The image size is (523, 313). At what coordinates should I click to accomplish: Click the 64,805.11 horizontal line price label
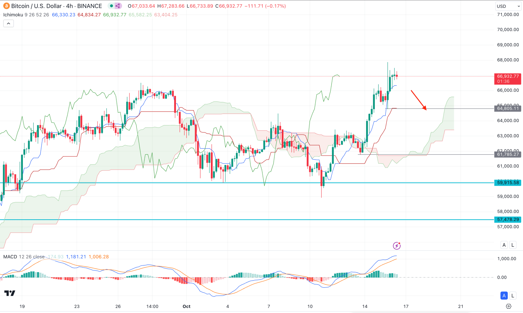coord(508,108)
